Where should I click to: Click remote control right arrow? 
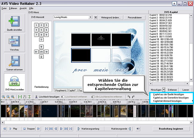(x=46, y=52)
